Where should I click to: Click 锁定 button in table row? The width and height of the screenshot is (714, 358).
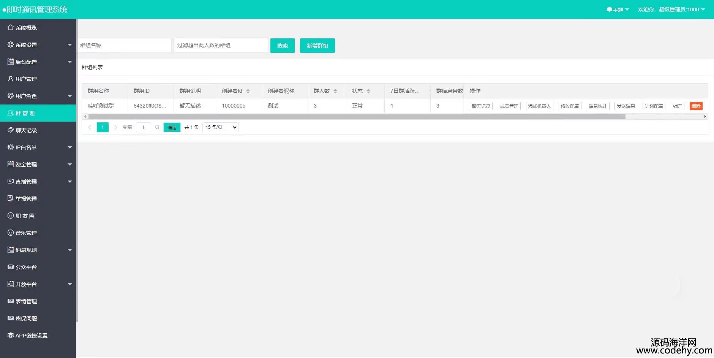coord(678,106)
